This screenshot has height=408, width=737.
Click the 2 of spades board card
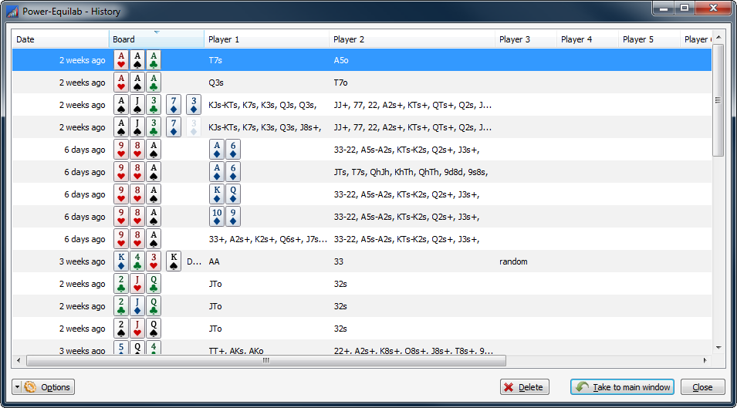click(121, 329)
